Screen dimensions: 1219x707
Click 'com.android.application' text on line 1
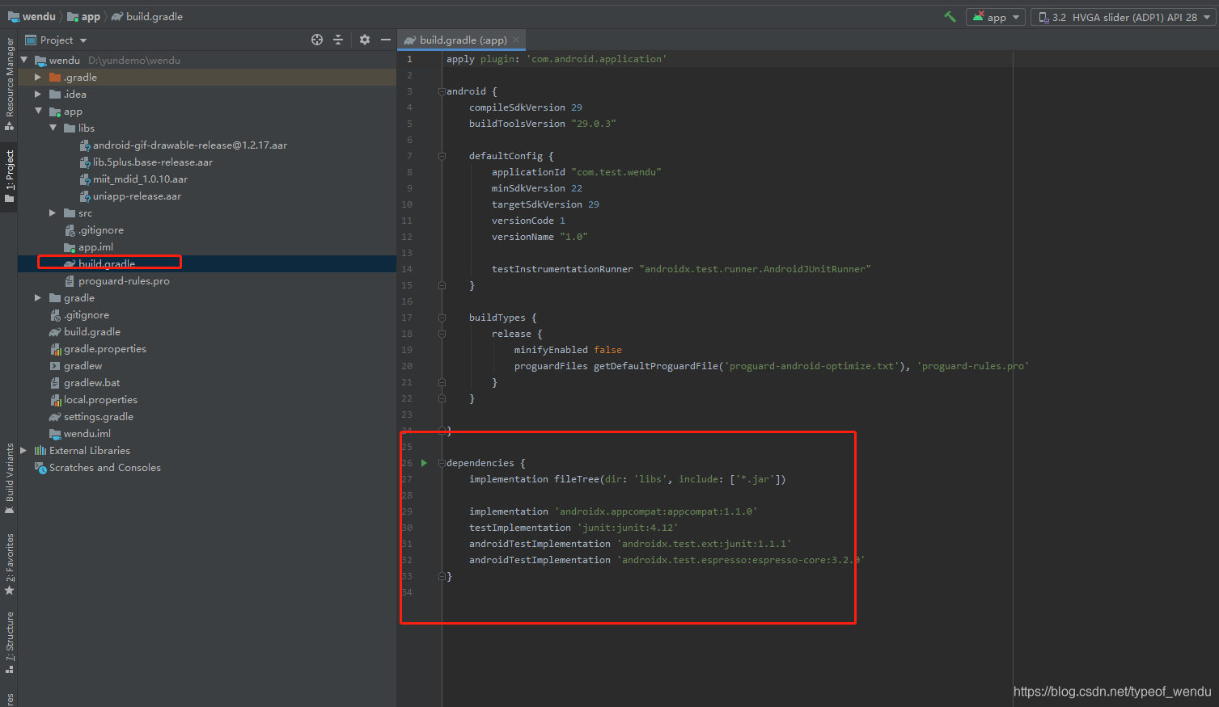pos(596,59)
